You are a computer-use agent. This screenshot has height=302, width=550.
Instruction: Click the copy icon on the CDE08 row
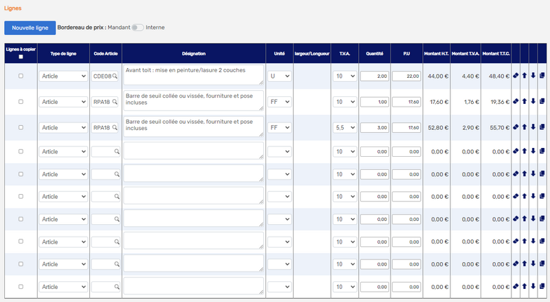click(542, 76)
